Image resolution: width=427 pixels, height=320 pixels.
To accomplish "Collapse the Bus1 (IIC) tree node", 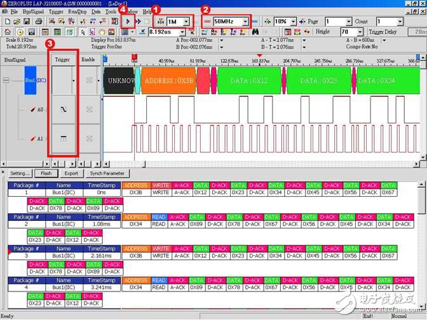I will point(6,81).
